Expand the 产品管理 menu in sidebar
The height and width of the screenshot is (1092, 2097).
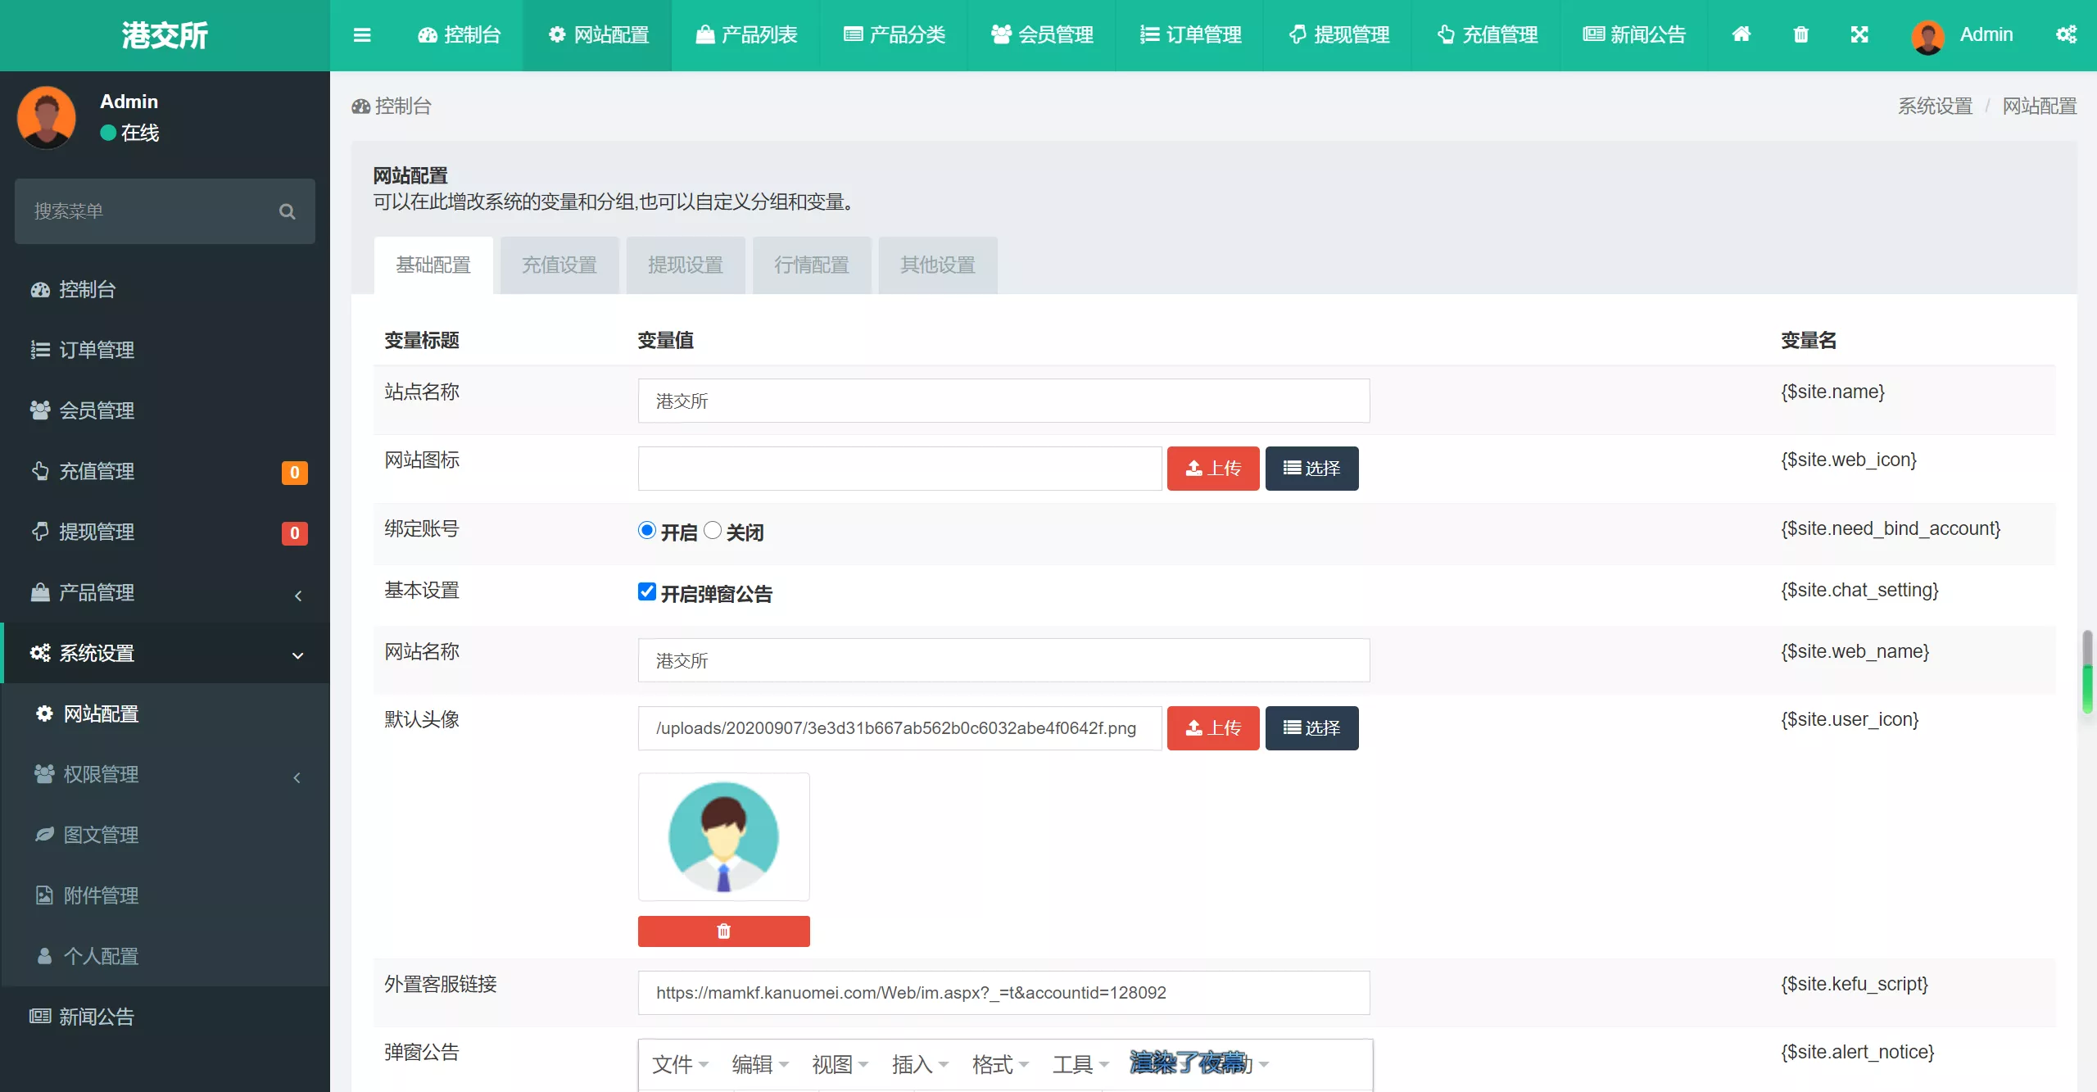tap(164, 592)
